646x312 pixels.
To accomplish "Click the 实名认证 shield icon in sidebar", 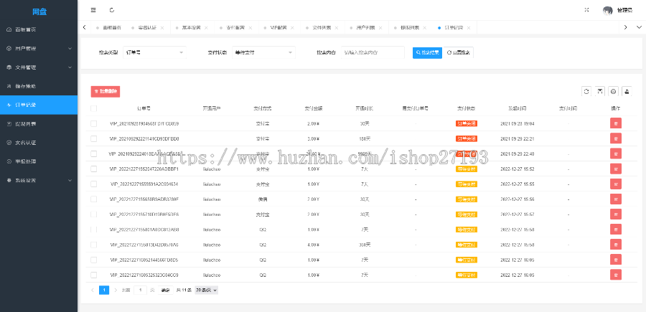I will [9, 143].
